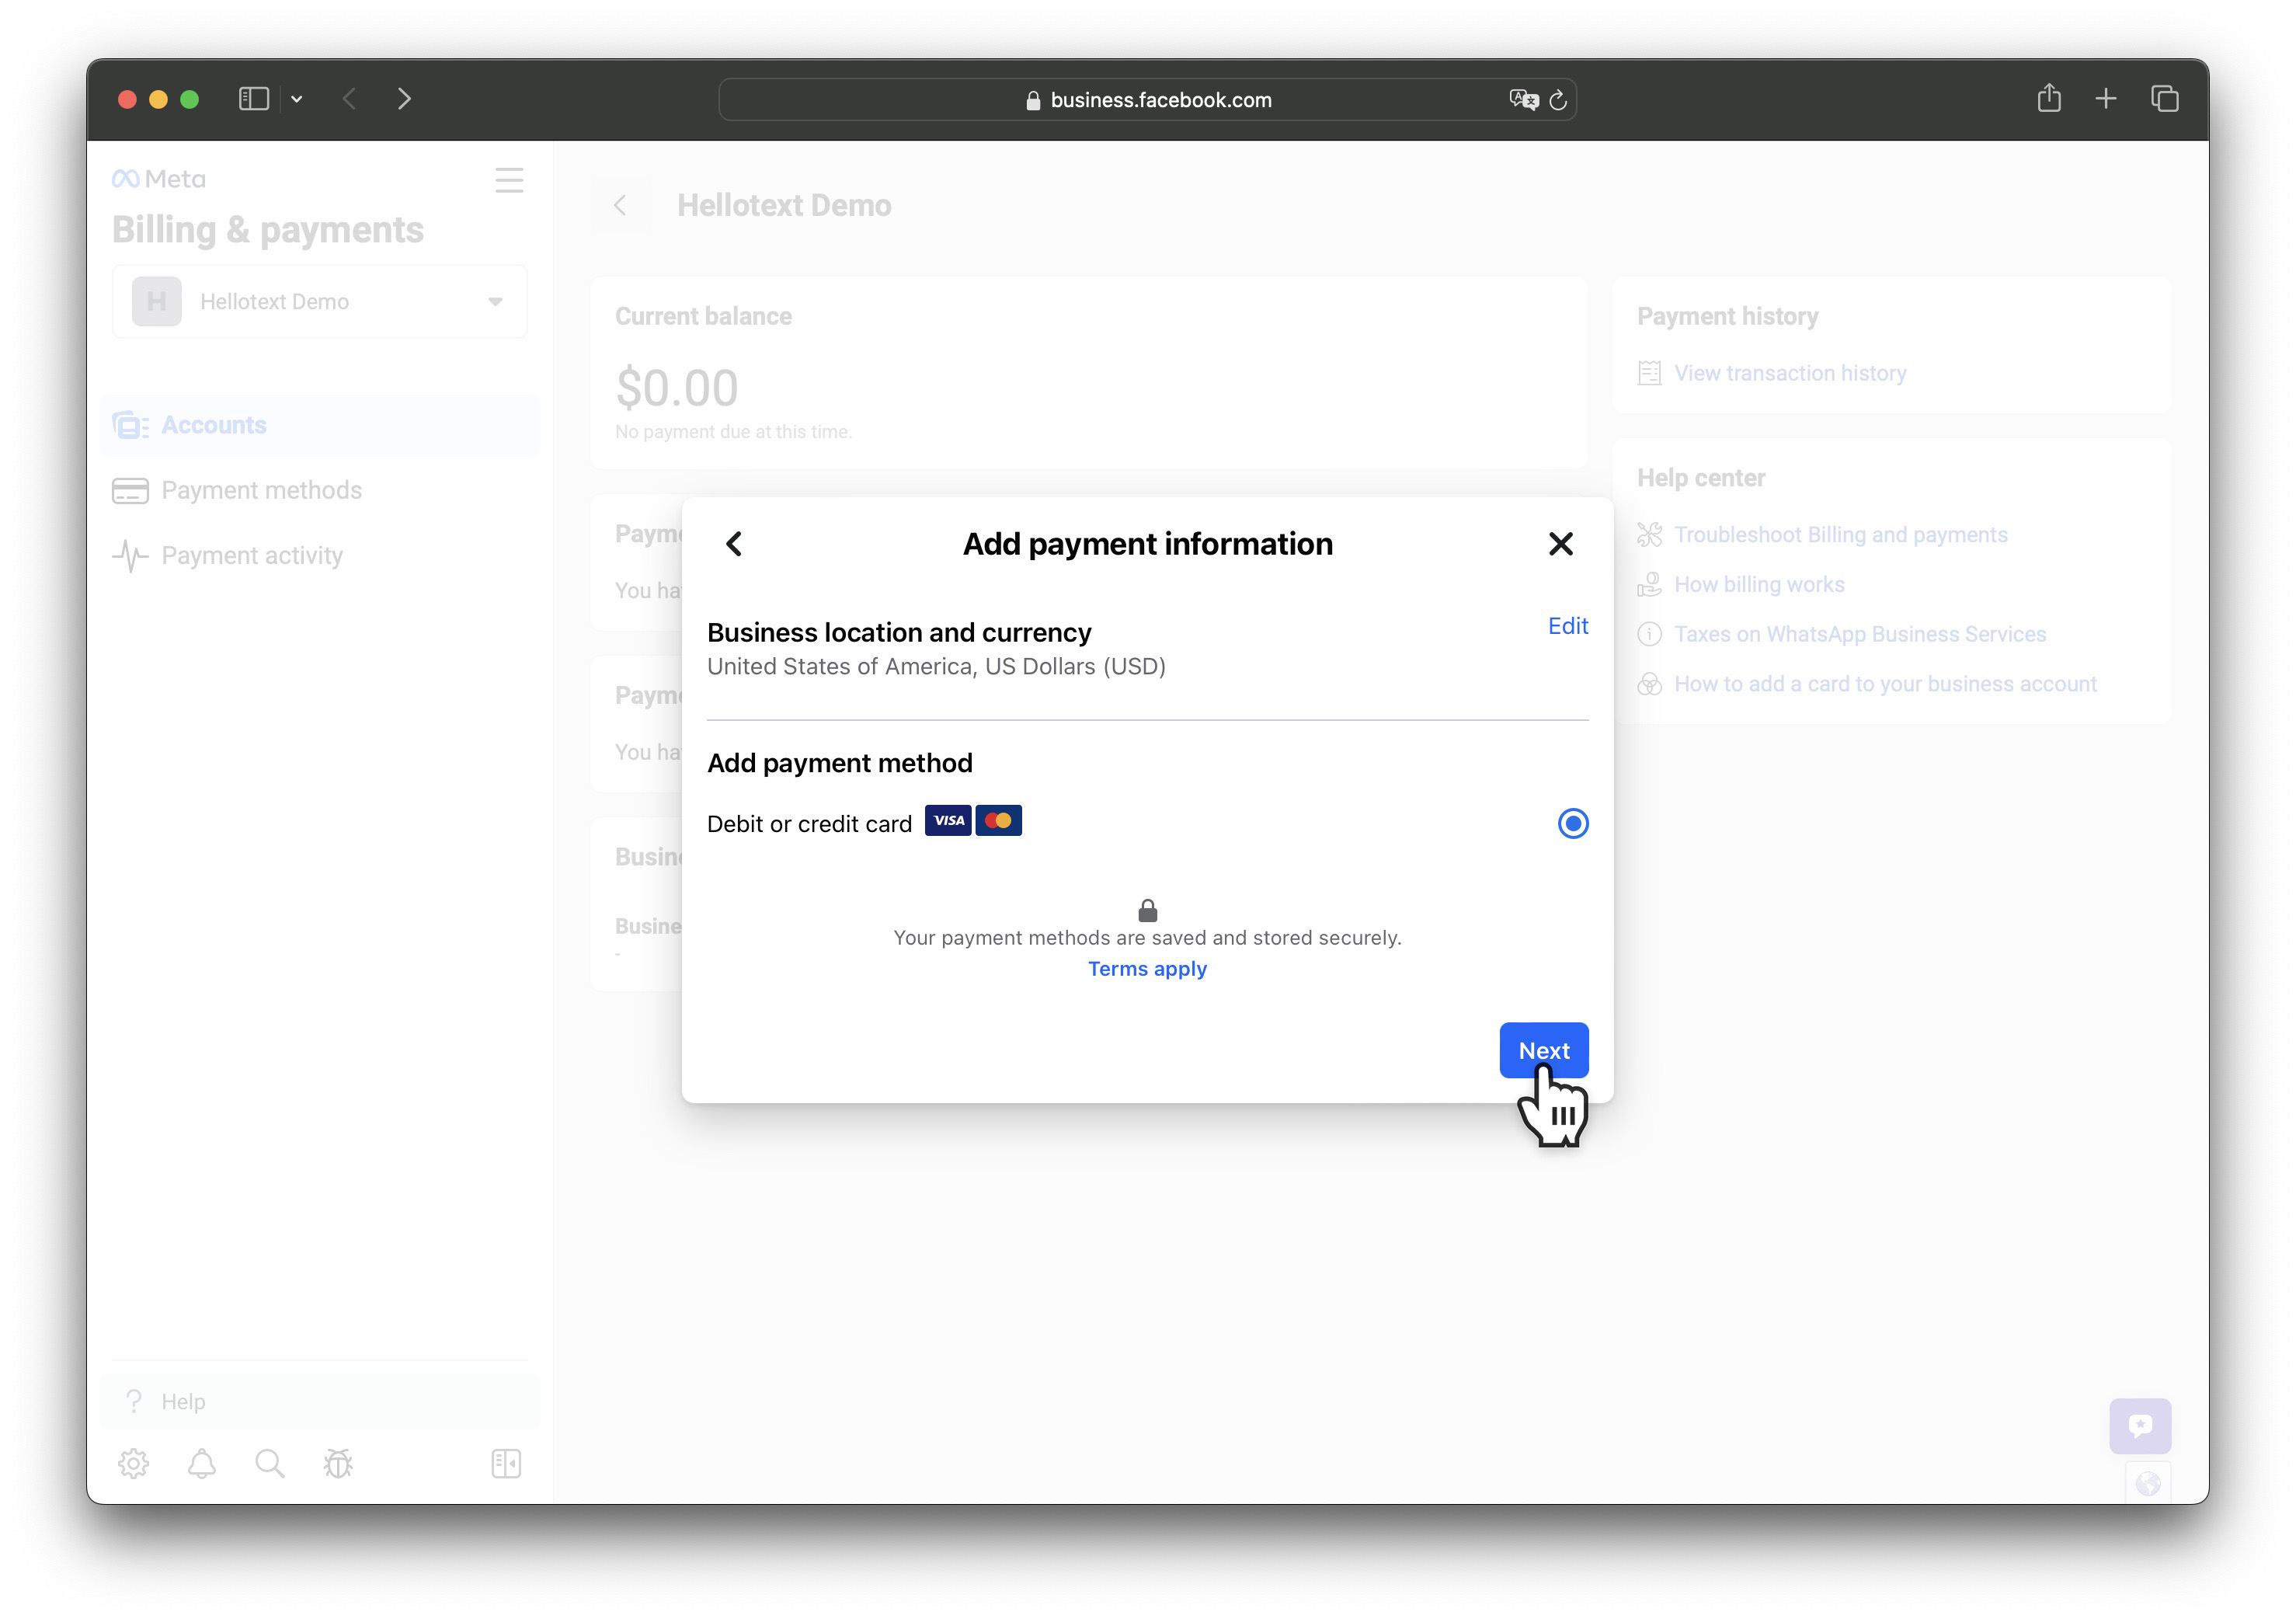Go forward in Safari browser history
2296x1619 pixels.
tap(404, 99)
